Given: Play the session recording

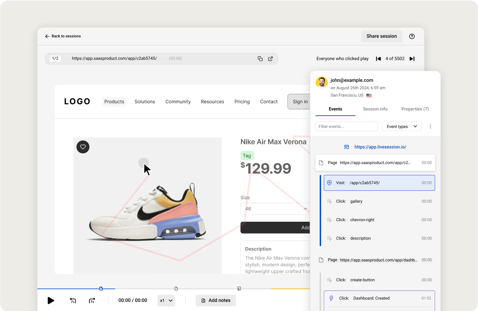Looking at the screenshot, I should point(51,301).
